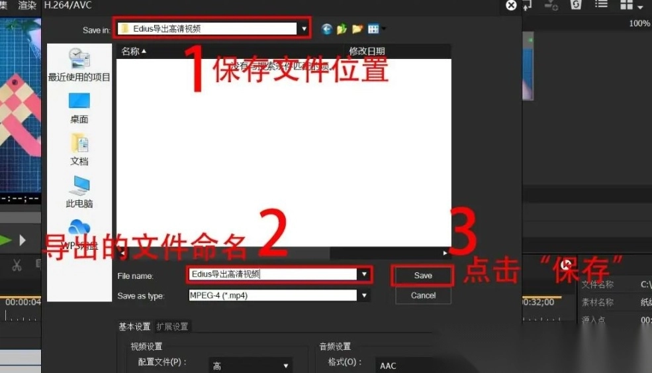Click the file list horizontal scrollbar arrow
652x373 pixels.
click(445, 253)
